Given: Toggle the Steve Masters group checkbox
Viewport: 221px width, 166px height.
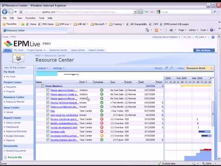Looking at the screenshot, I should tap(42, 86).
